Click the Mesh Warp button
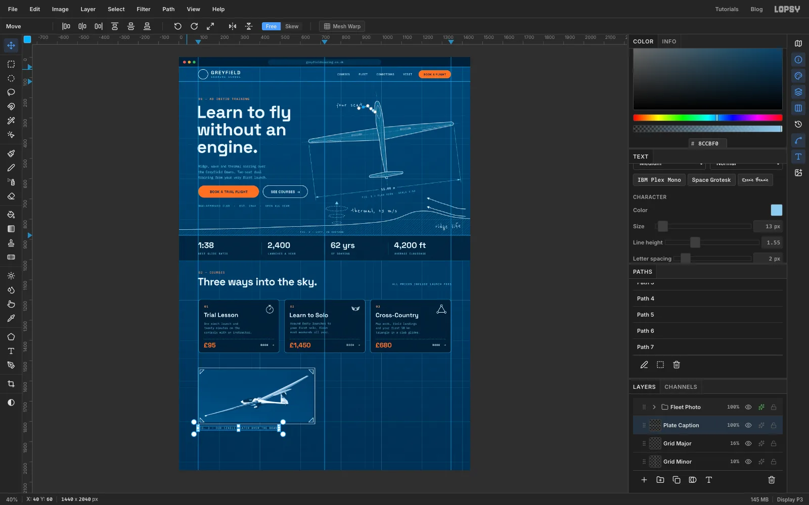809x505 pixels. (x=342, y=26)
